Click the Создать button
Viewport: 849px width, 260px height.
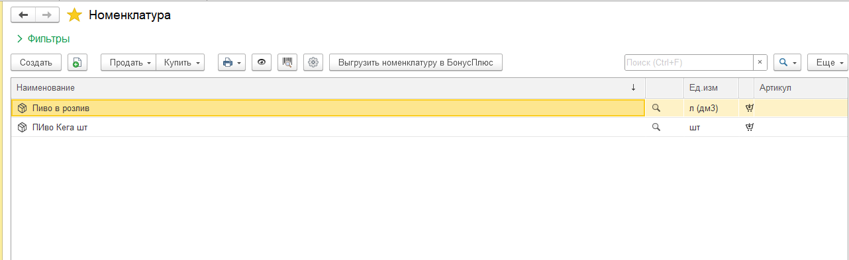pyautogui.click(x=36, y=62)
